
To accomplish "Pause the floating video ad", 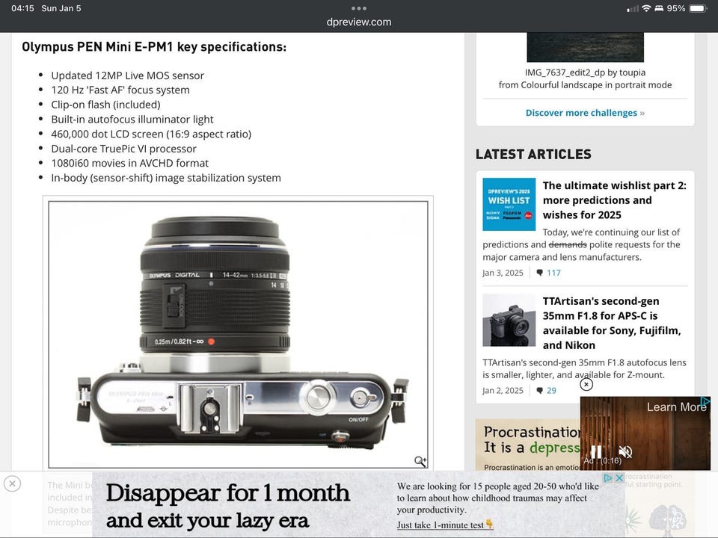I will click(x=596, y=451).
